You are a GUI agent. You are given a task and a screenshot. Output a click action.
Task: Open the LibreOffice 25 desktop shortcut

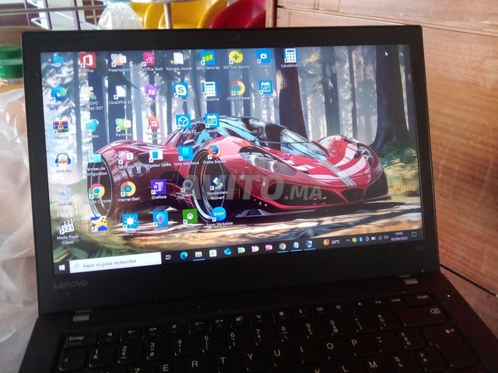coord(121,95)
